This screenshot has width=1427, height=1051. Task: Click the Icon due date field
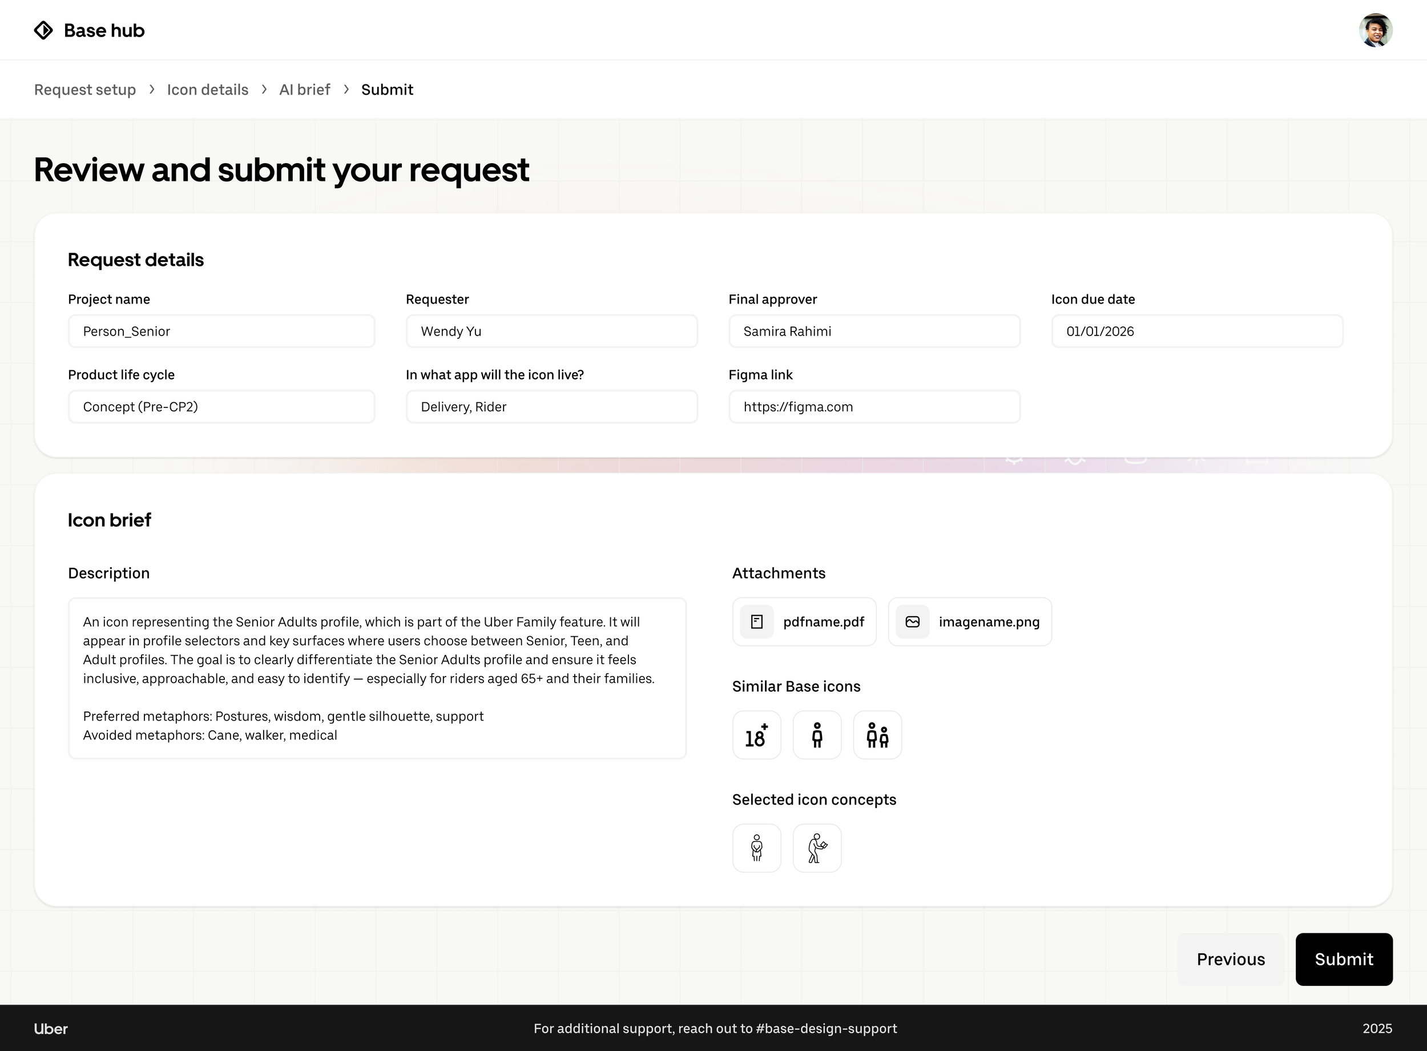tap(1196, 332)
